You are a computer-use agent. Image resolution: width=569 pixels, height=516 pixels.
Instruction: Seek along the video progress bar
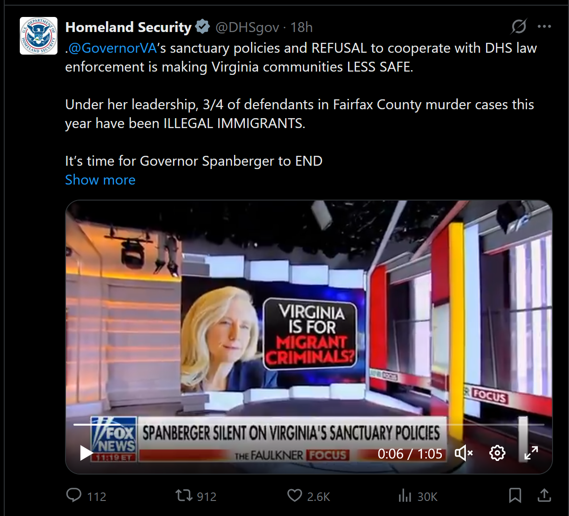pos(309,425)
